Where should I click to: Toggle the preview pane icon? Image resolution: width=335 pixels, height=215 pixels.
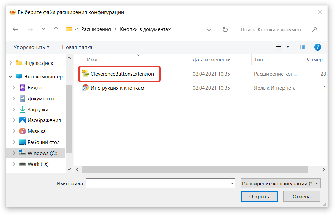[302, 47]
